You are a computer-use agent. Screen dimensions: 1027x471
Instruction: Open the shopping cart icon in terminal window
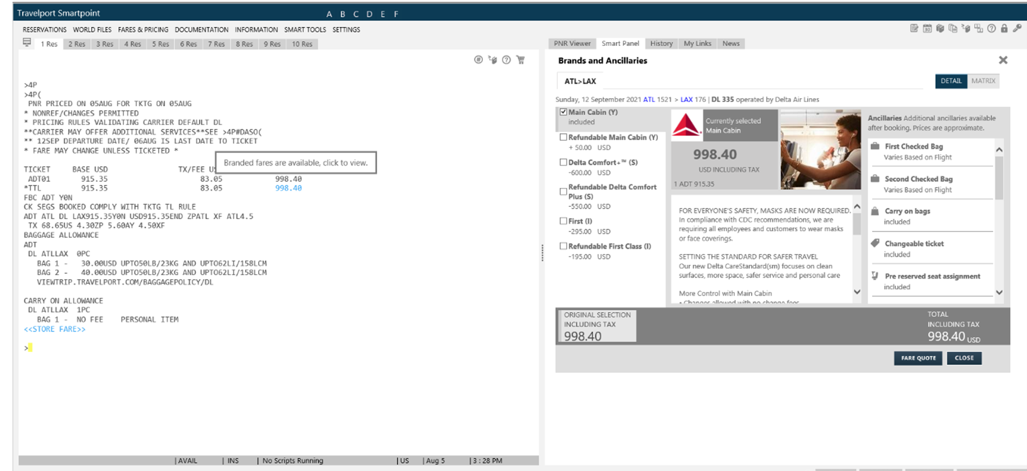pyautogui.click(x=521, y=60)
